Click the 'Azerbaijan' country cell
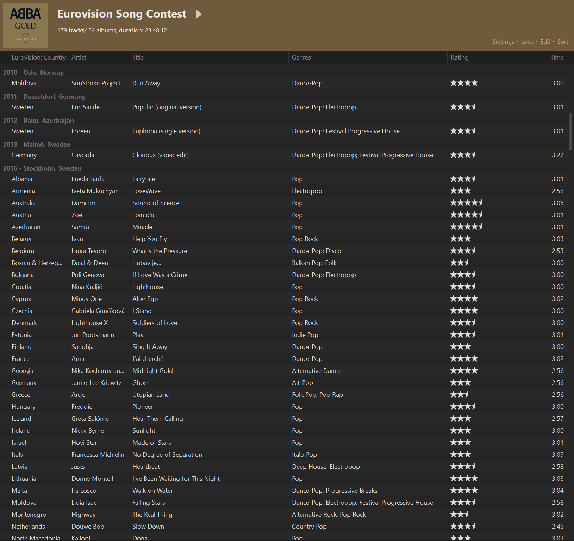Image resolution: width=574 pixels, height=541 pixels. click(x=26, y=227)
